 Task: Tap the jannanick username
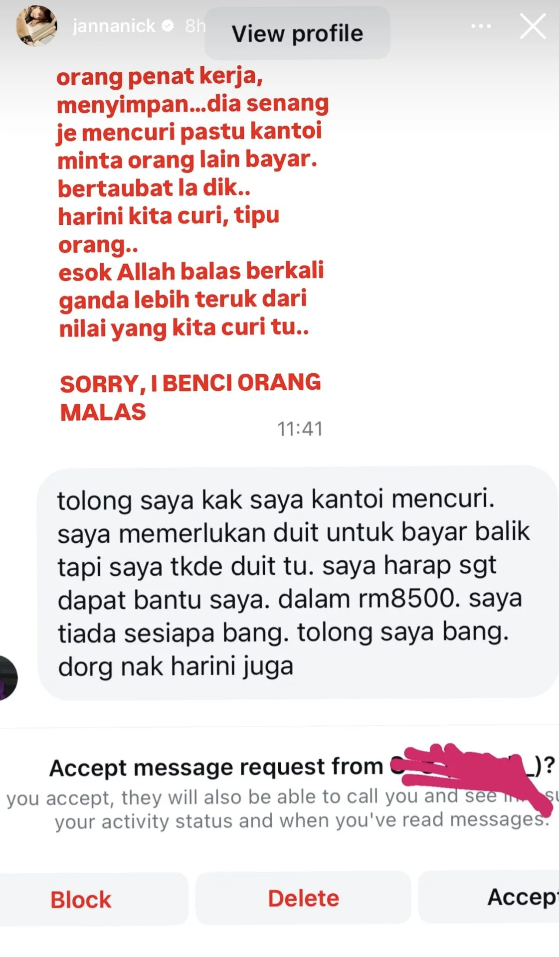pyautogui.click(x=114, y=25)
